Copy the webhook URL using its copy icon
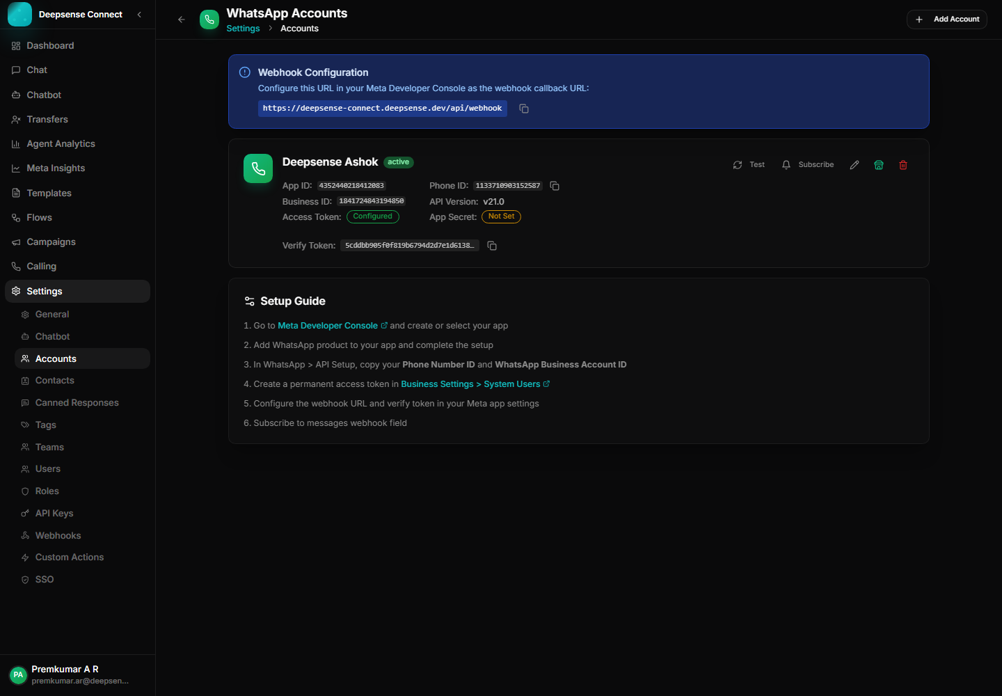The image size is (1002, 696). point(523,109)
